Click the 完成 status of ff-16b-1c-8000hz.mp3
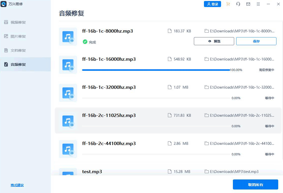The height and width of the screenshot is (193, 283). 90,42
